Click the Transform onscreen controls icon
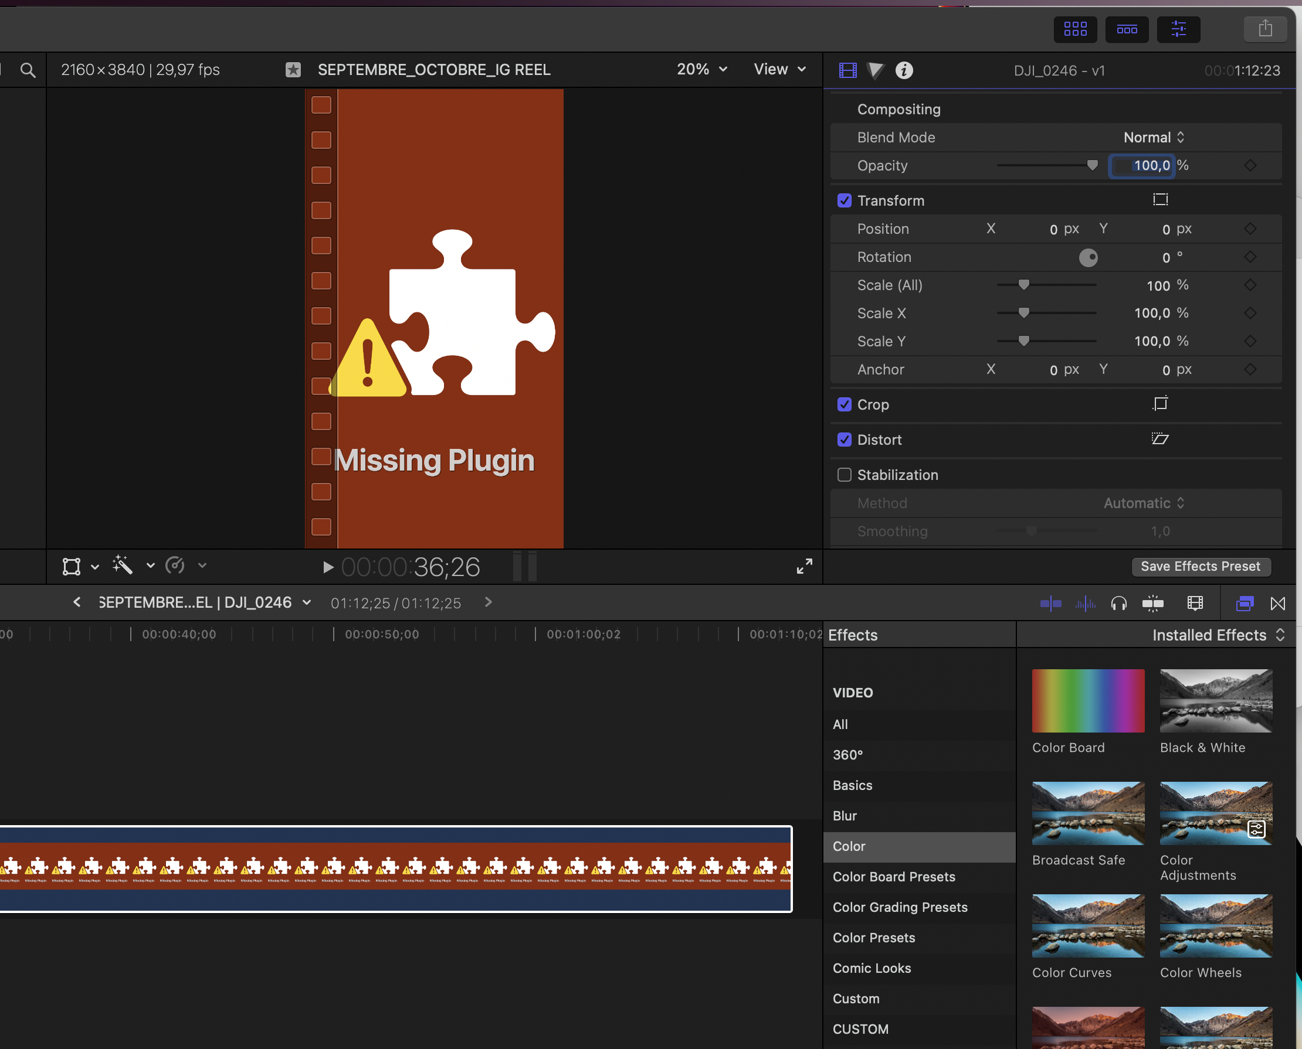The width and height of the screenshot is (1302, 1049). tap(1159, 200)
